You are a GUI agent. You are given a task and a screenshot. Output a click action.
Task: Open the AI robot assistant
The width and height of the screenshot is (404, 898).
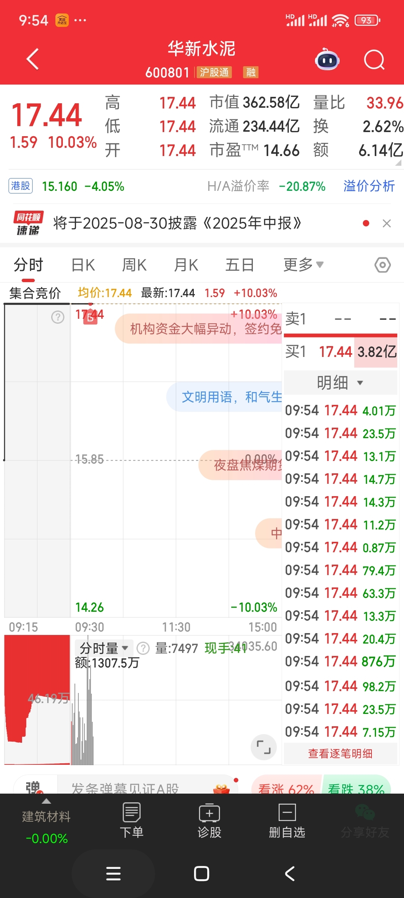click(x=327, y=60)
